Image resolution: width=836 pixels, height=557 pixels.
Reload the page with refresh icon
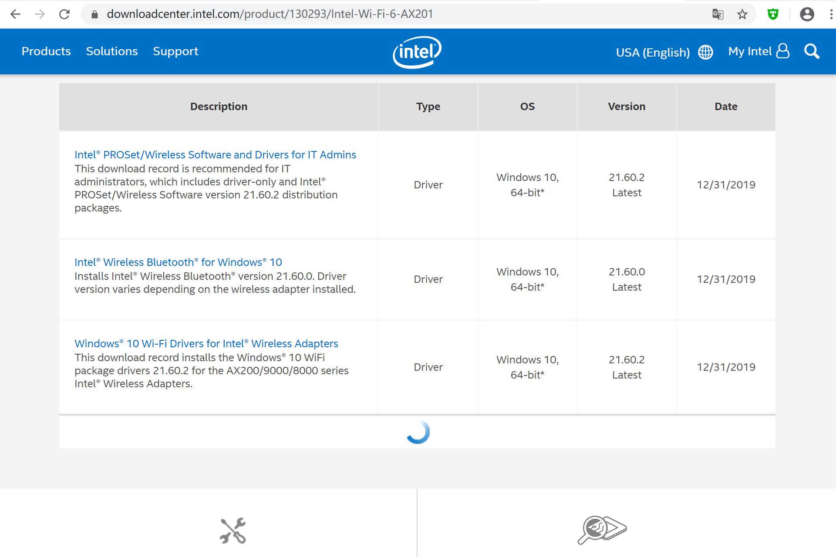pos(64,14)
